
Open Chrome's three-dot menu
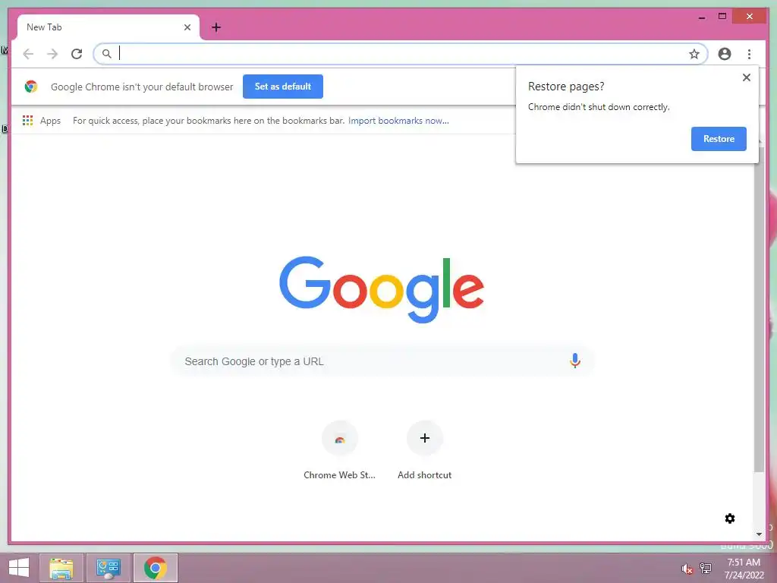(749, 54)
